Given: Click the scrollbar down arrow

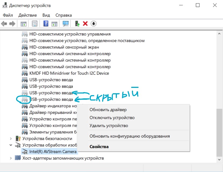Looking at the screenshot, I should (219, 160).
